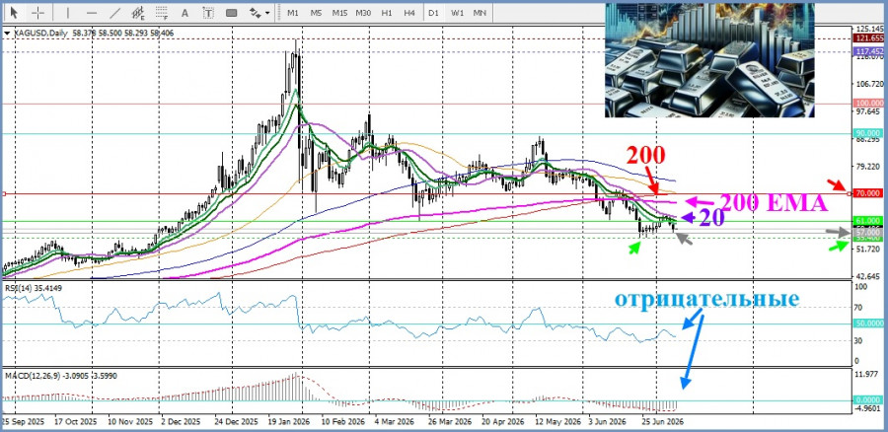
Task: Click the XAGUSD,Daily chart title
Action: point(39,34)
